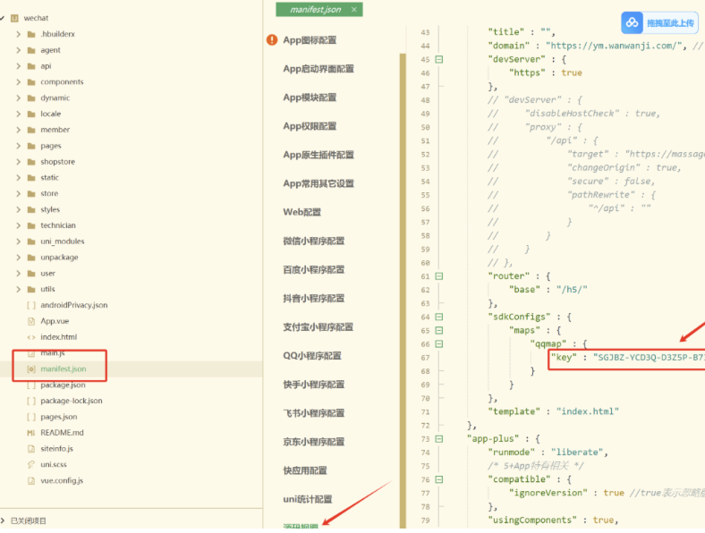Fold the sdkConfigs block at line 64
The image size is (705, 533).
coord(438,317)
